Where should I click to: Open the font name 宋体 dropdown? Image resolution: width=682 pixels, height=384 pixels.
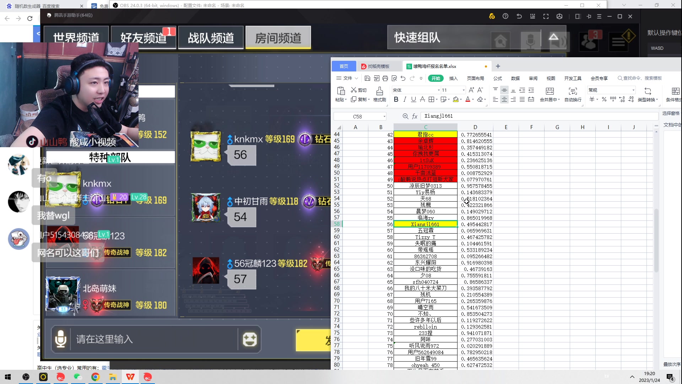pyautogui.click(x=439, y=90)
